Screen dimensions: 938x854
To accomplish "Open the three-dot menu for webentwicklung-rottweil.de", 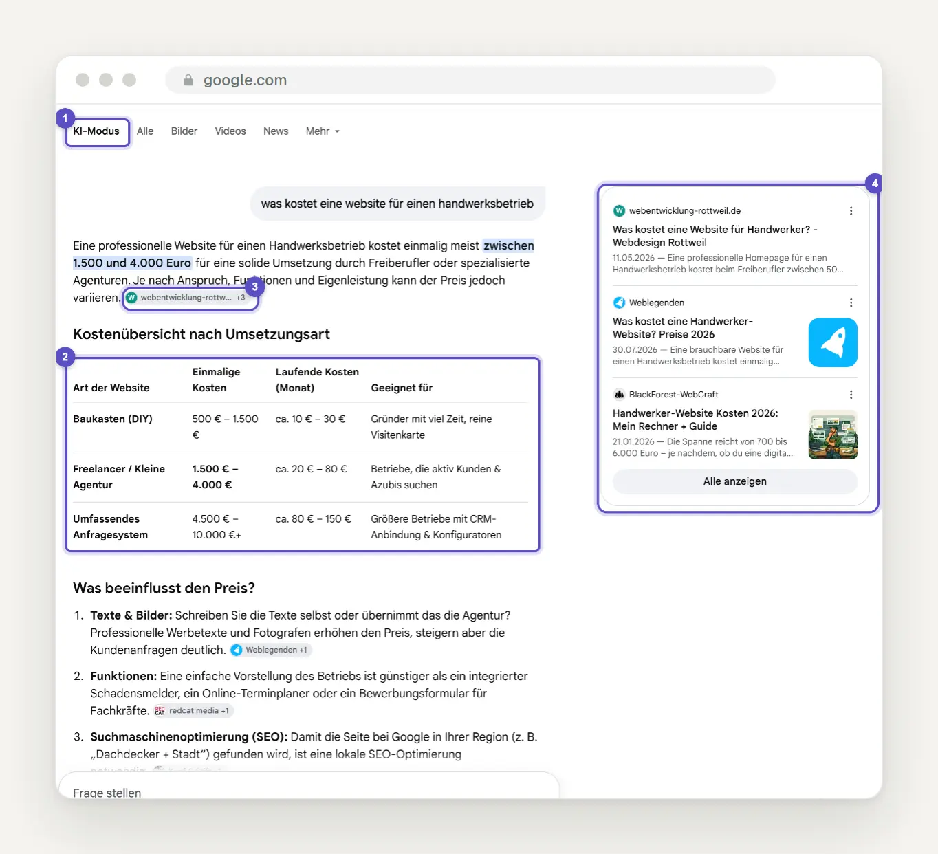I will tap(851, 211).
